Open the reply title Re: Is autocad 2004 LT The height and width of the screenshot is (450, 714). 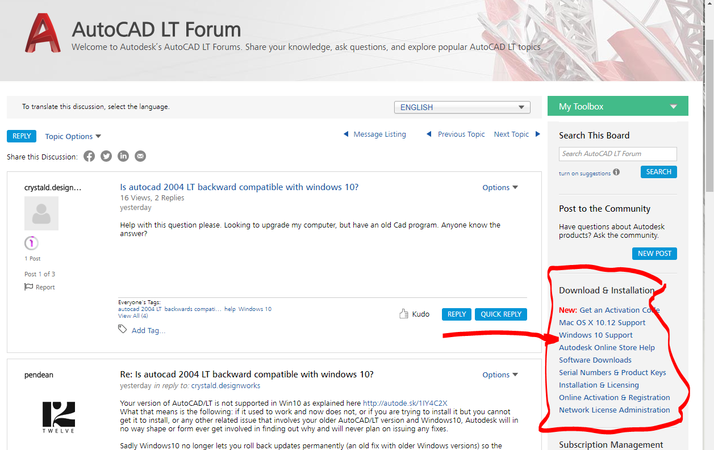[x=247, y=375]
